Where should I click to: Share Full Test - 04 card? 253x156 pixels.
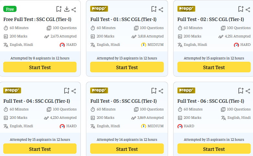coord(74,91)
